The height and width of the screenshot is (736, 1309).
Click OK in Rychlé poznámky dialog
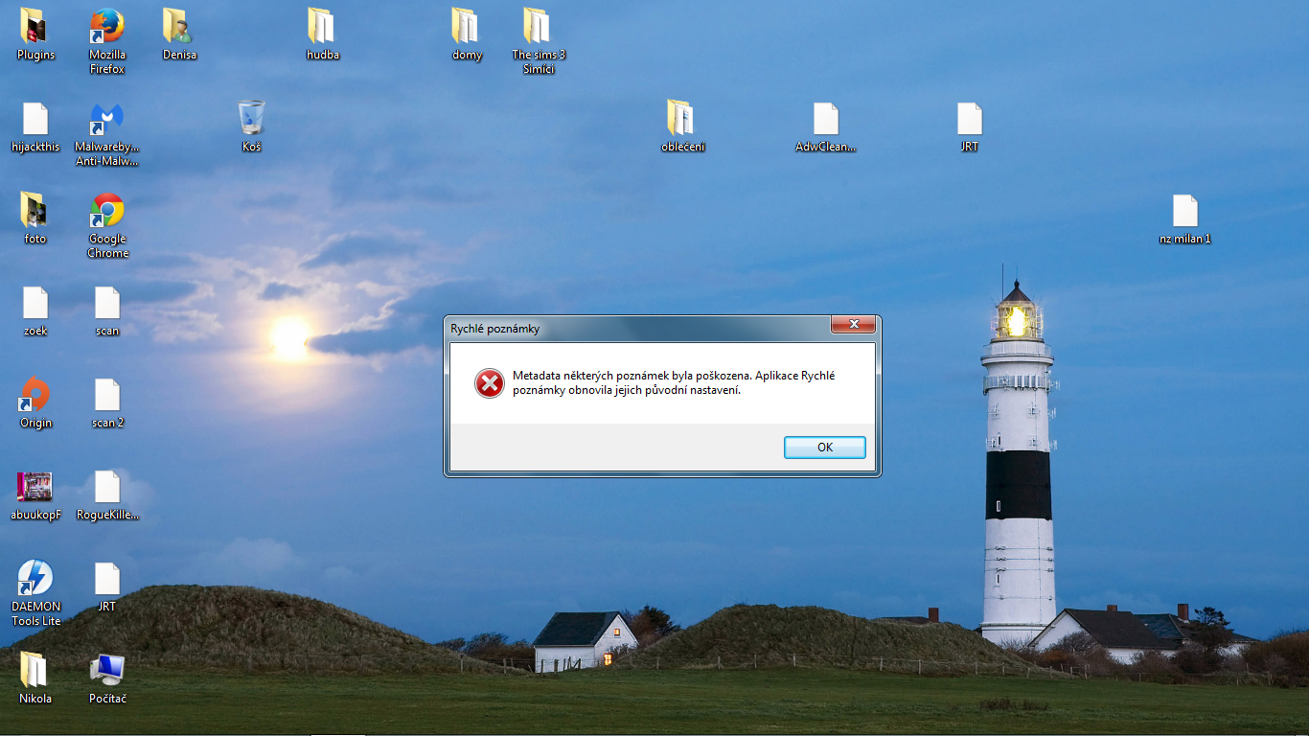pyautogui.click(x=825, y=448)
